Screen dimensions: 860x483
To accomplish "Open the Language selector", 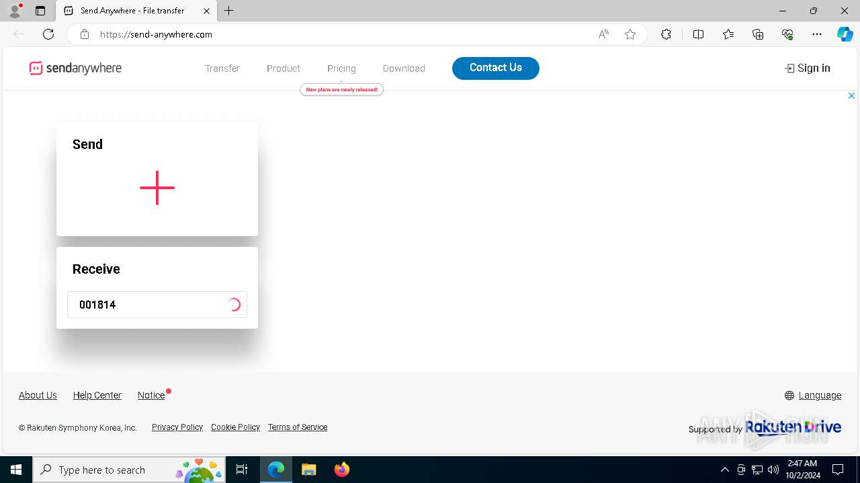I will click(813, 395).
